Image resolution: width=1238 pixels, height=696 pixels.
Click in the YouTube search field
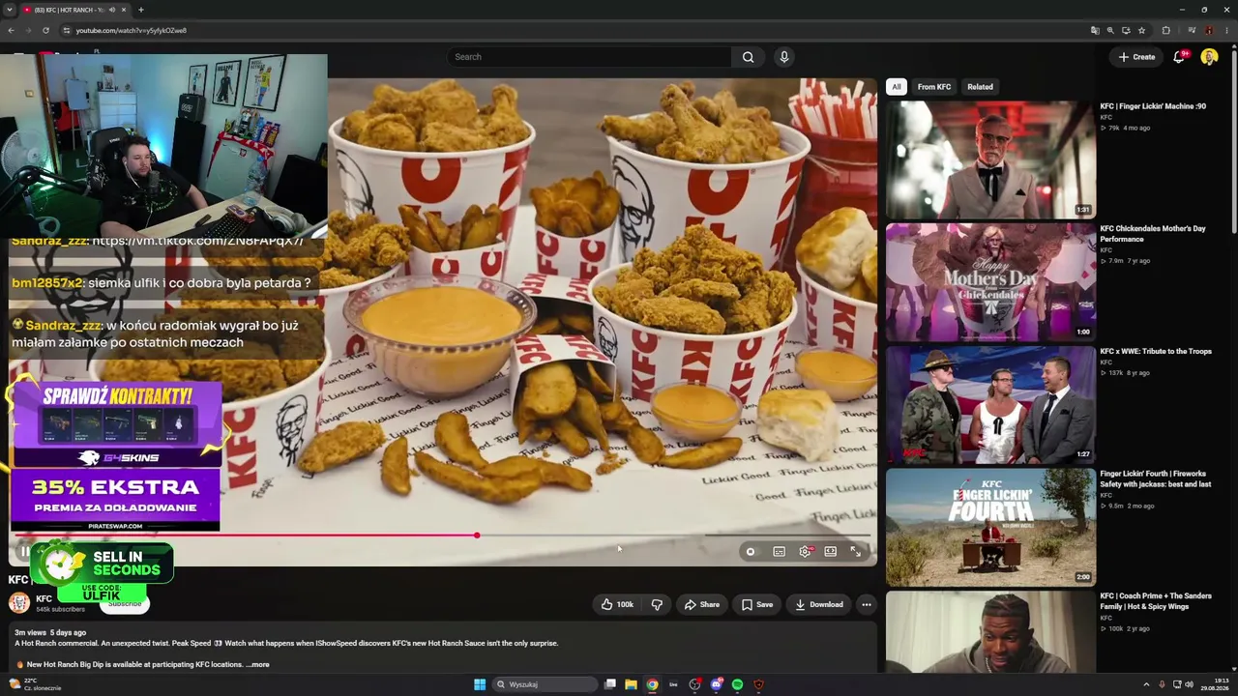tap(591, 57)
